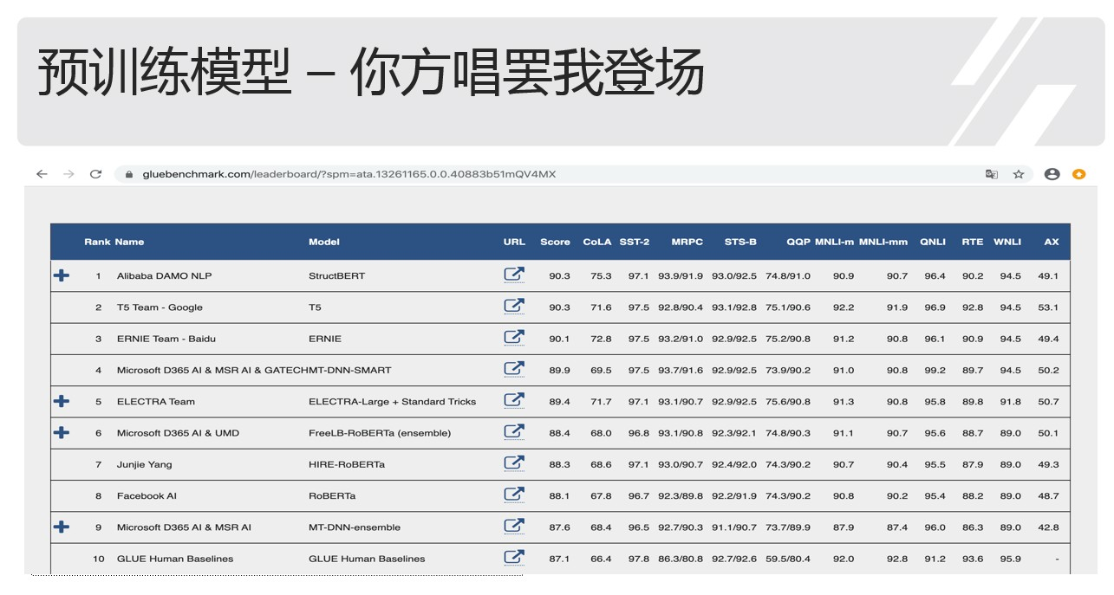The image size is (1114, 595).
Task: Open RoBERTa Facebook AI URL icon
Action: tap(514, 495)
